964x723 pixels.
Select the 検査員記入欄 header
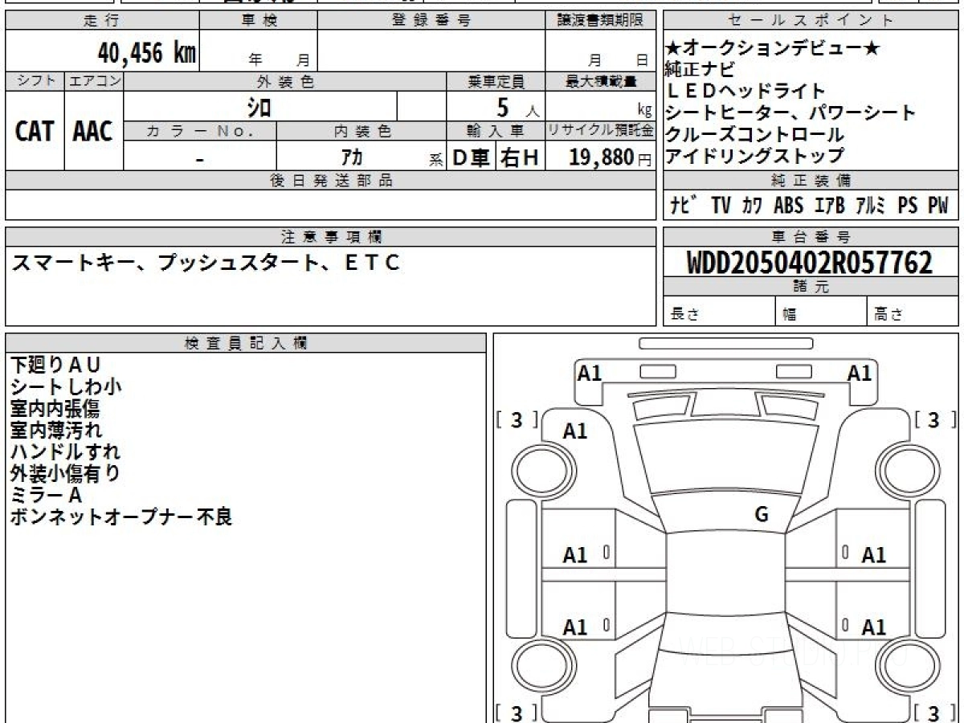(246, 341)
